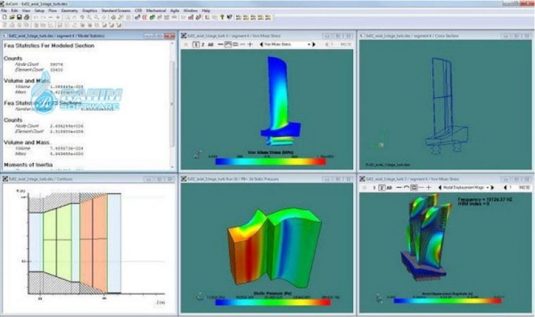The height and width of the screenshot is (317, 535).
Task: Click previous-result arrow left of Von Mises dropdown
Action: coord(261,44)
